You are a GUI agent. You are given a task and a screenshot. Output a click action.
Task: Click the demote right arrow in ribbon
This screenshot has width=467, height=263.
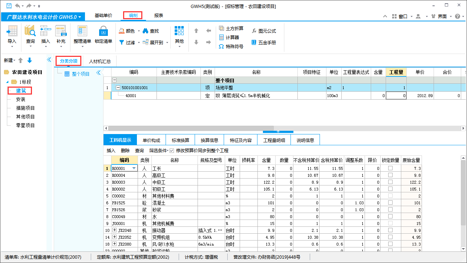pos(208,42)
